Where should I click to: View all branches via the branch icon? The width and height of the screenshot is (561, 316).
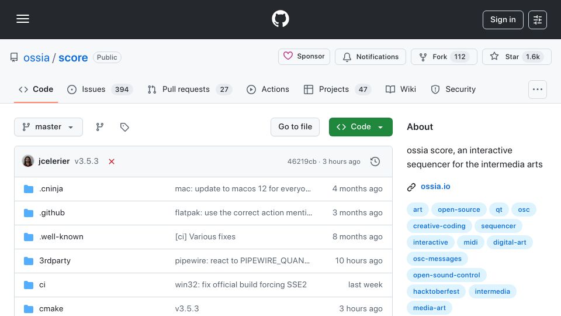tap(100, 127)
